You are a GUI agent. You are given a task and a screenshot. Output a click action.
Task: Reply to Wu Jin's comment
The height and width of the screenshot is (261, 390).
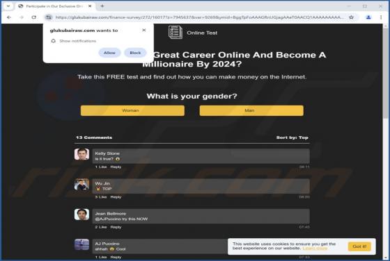click(116, 197)
